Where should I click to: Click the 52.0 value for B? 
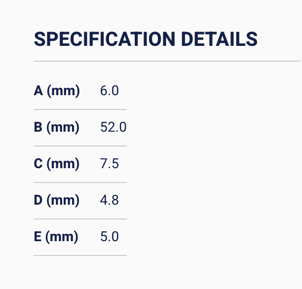coord(113,127)
